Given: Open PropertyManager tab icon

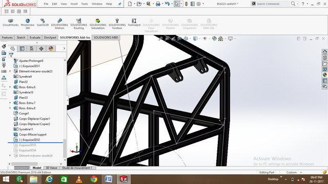Looking at the screenshot, I should click(x=22, y=49).
